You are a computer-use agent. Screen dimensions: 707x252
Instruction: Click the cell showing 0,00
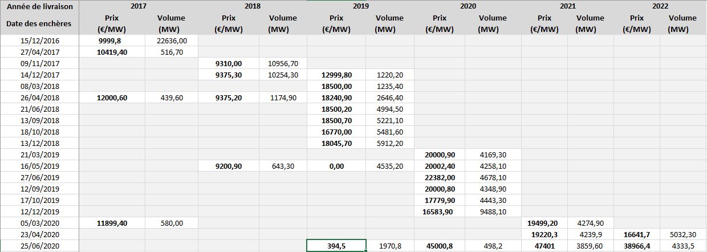[336, 166]
